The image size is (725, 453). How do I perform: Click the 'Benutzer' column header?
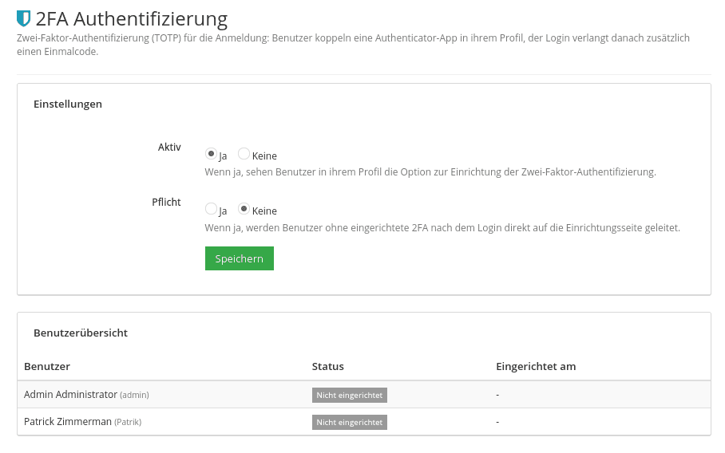[47, 367]
